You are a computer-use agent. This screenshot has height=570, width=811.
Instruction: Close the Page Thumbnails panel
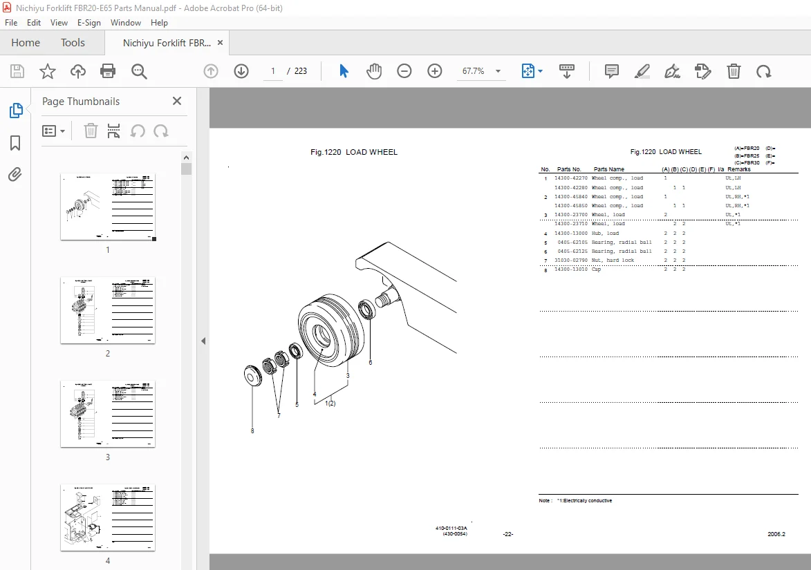pos(177,102)
